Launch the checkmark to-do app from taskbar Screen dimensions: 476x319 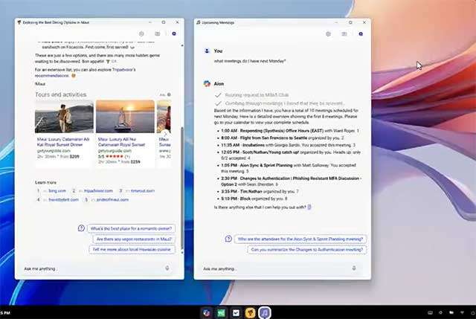(236, 312)
